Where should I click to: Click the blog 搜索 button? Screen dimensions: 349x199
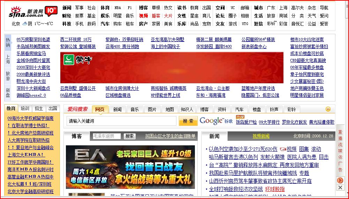click(130, 136)
